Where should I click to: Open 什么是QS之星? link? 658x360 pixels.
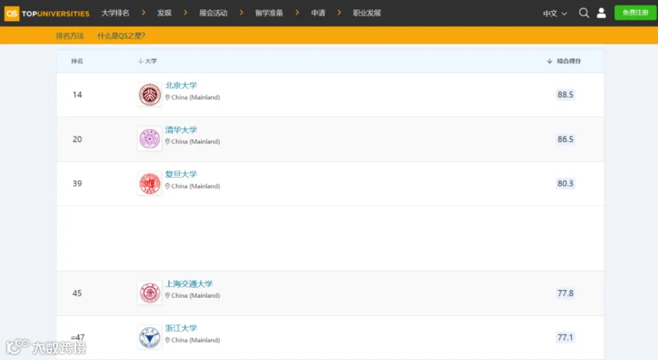point(121,36)
